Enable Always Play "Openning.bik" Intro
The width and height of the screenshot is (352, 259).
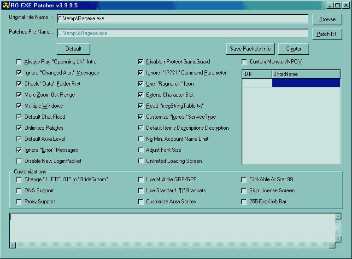tap(19, 62)
